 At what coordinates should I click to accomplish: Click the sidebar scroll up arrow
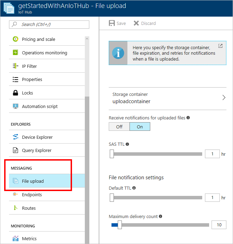pos(87,39)
